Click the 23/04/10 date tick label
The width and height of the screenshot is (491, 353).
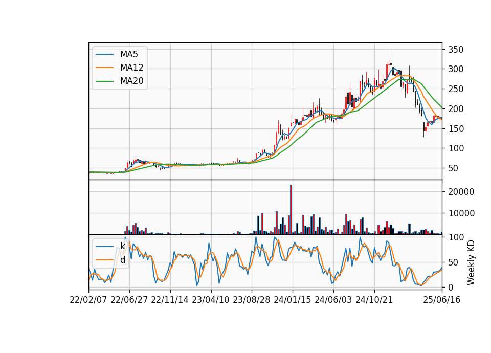pyautogui.click(x=210, y=300)
